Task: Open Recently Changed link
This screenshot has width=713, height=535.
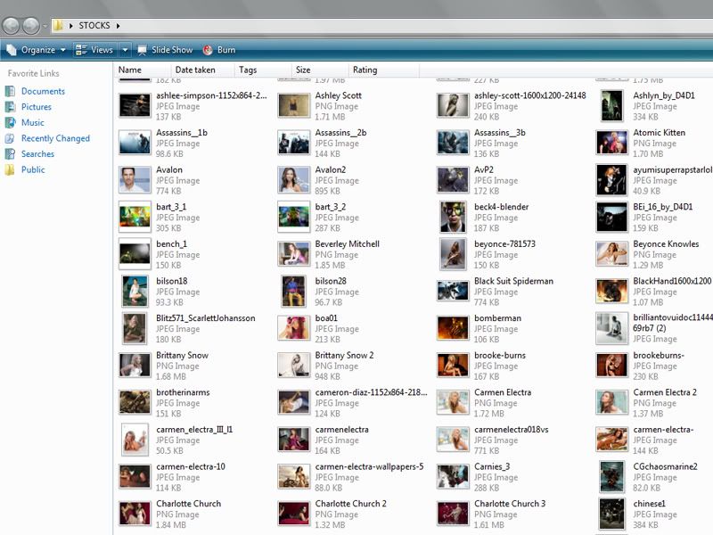Action: point(55,138)
